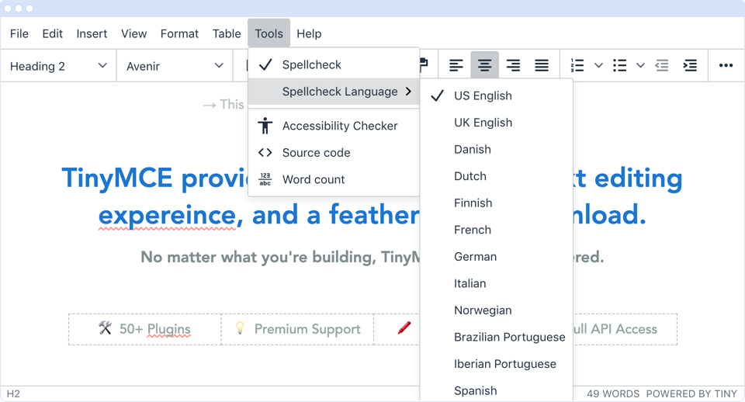The image size is (745, 402).
Task: Click the H2 element path in status bar
Action: tap(13, 394)
